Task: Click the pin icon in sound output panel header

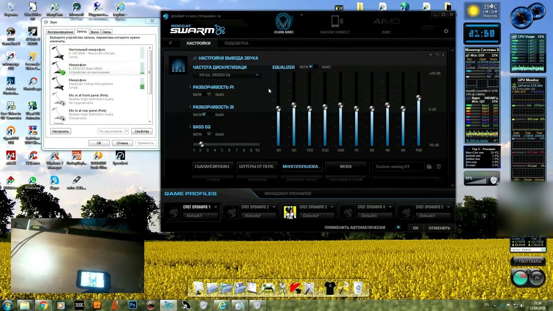Action: 431,55
